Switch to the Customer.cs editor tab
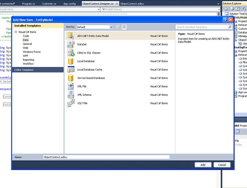 [x=49, y=4]
